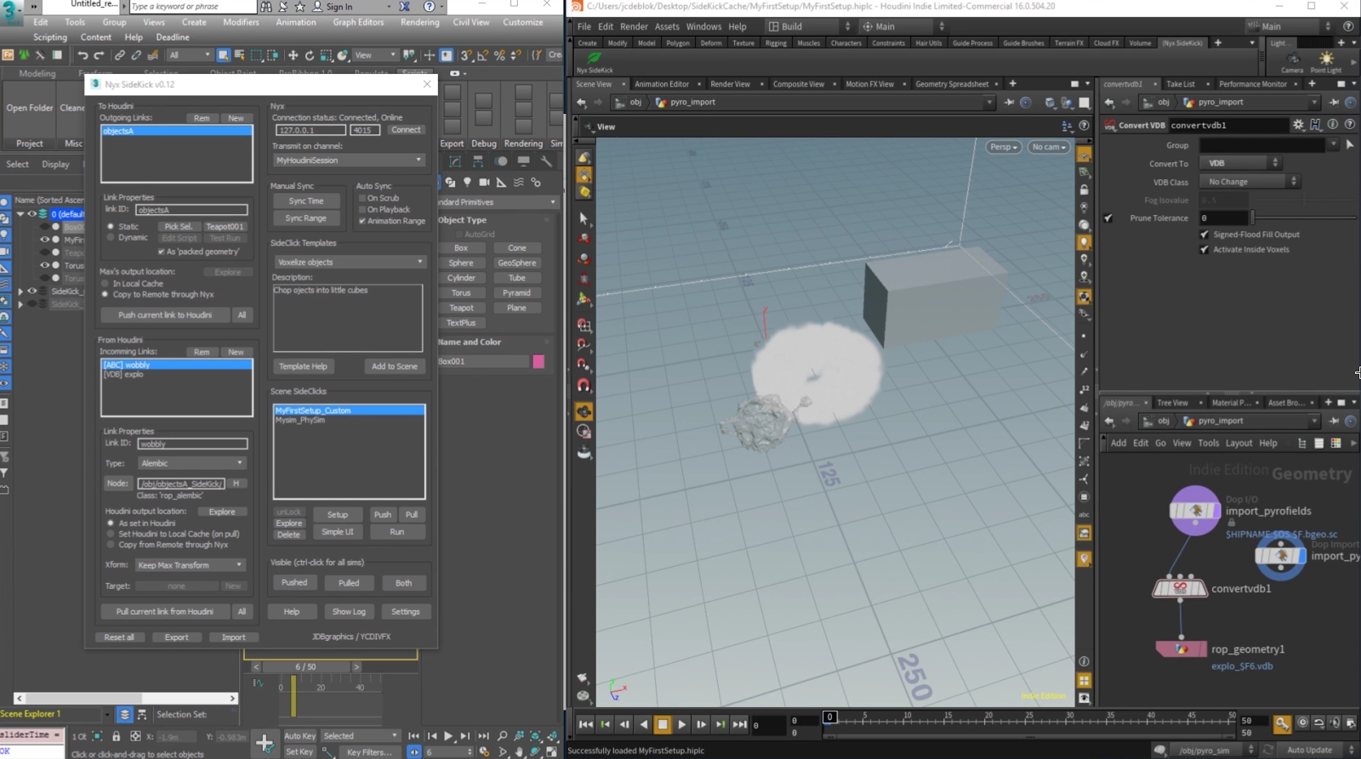Screen dimensions: 1361x759
Task: Expand the Keep Max Transform dropdown
Action: pos(190,565)
